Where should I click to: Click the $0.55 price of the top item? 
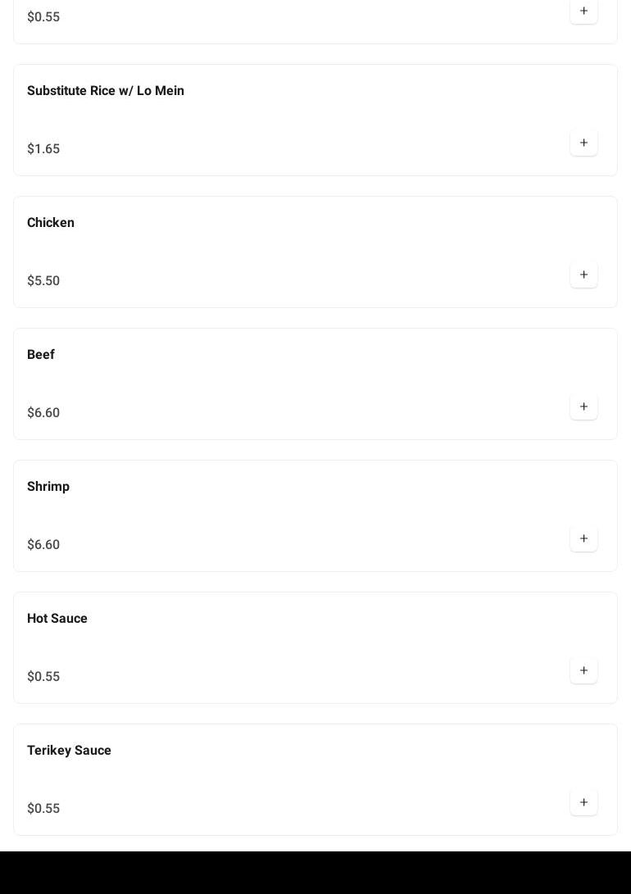(43, 17)
